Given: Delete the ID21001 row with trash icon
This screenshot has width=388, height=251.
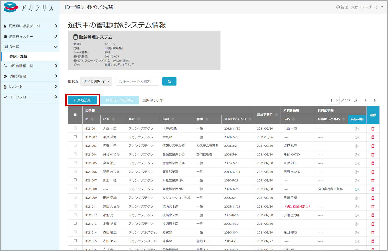Looking at the screenshot, I should coord(373,129).
